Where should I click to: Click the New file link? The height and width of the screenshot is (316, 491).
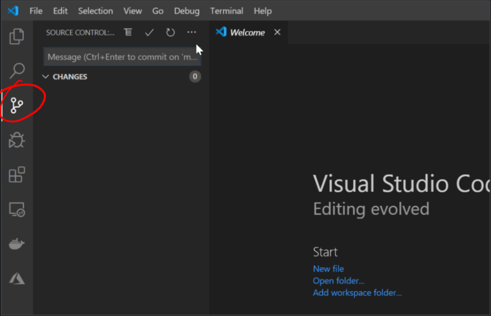328,269
